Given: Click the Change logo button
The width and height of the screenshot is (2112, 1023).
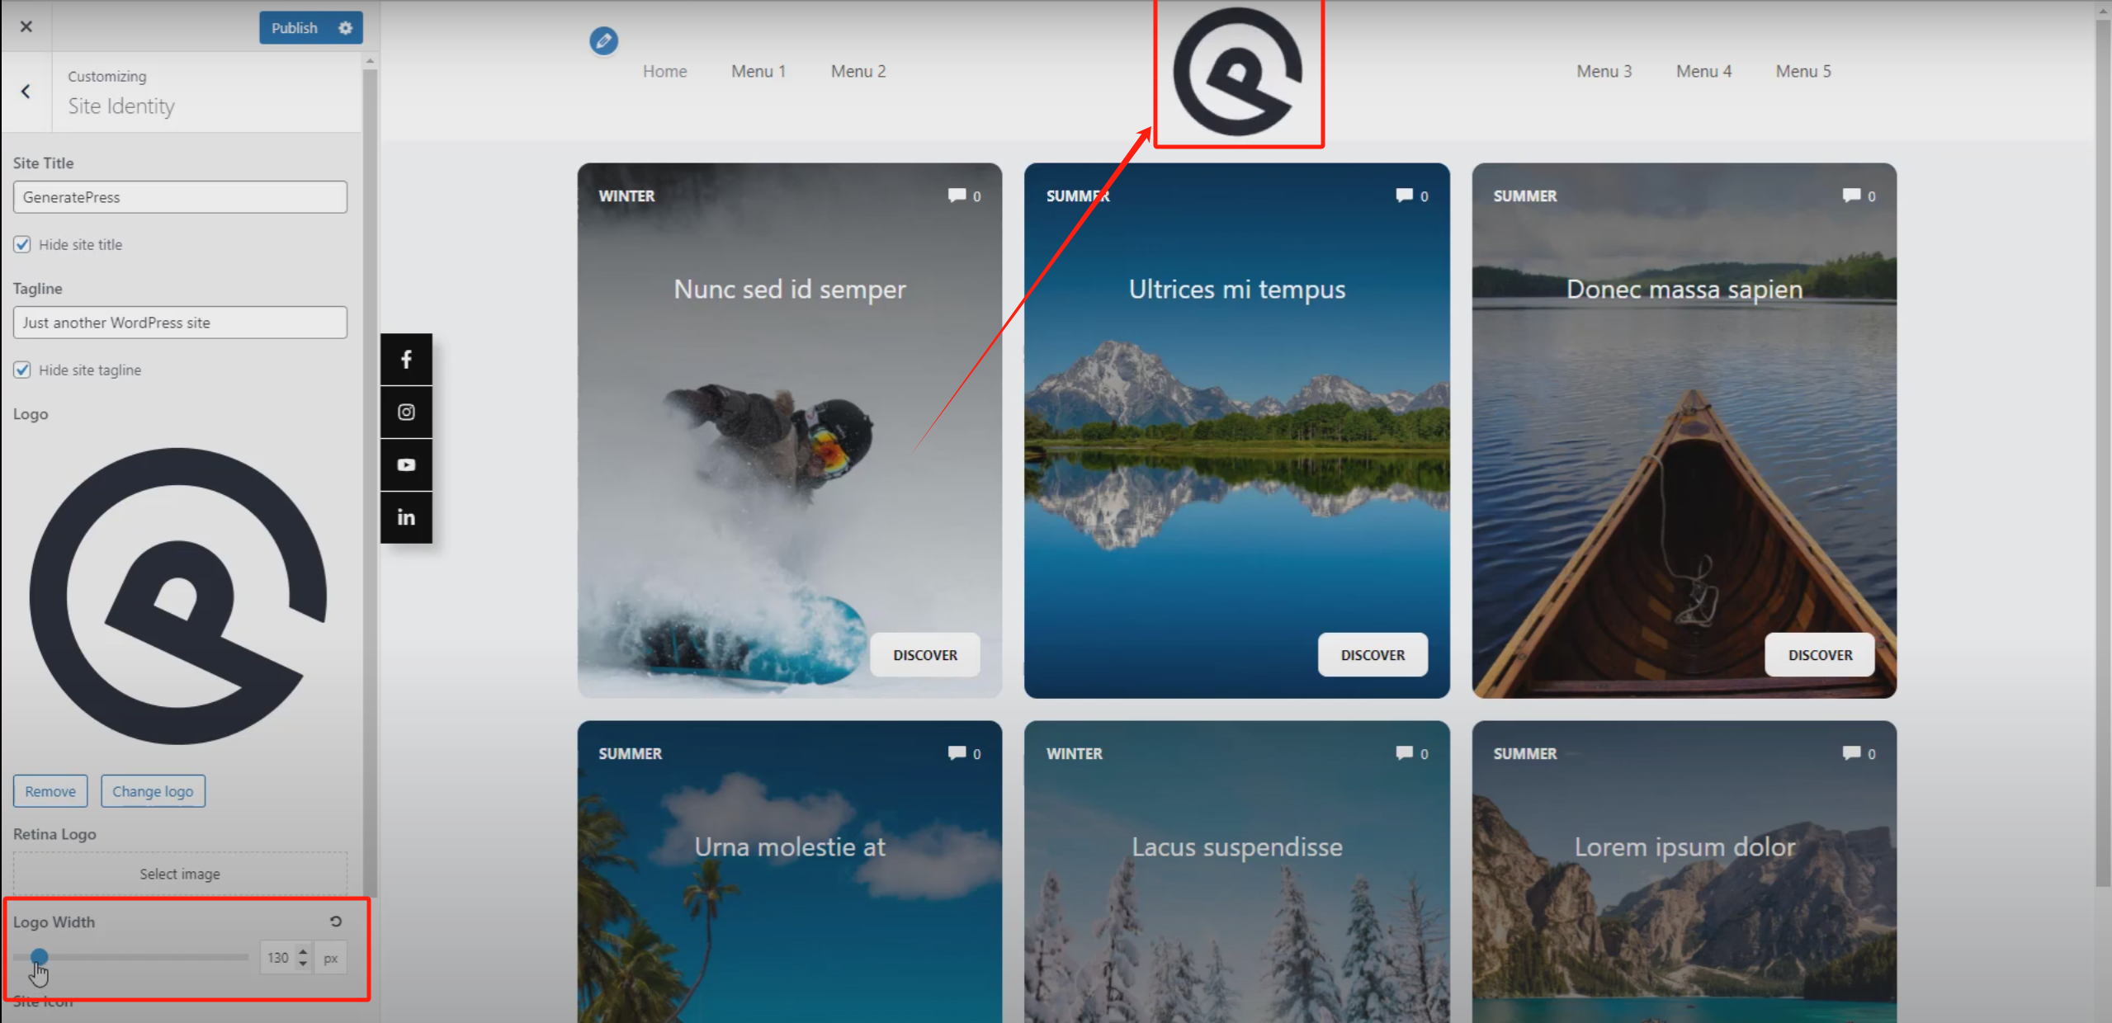Looking at the screenshot, I should (153, 791).
